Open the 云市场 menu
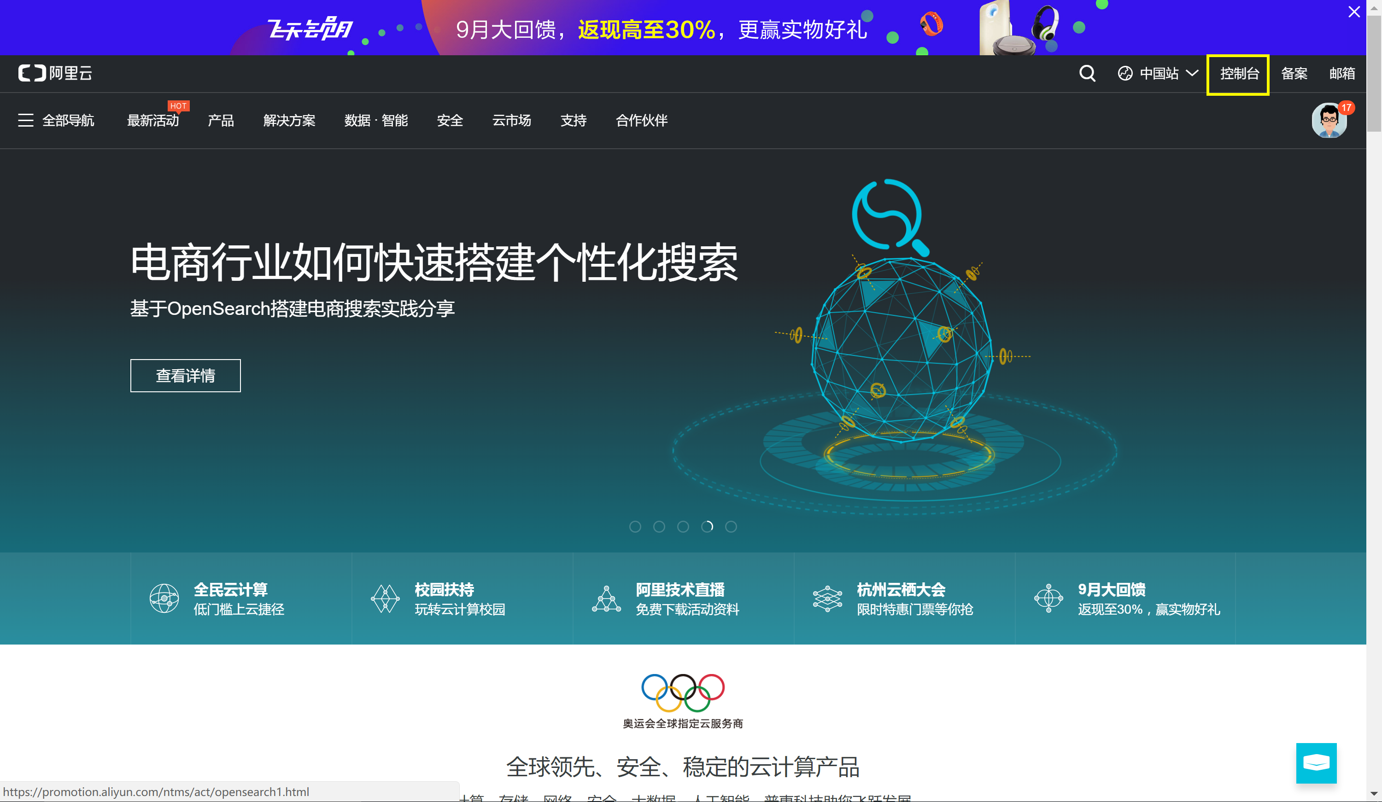This screenshot has width=1382, height=802. coord(511,121)
